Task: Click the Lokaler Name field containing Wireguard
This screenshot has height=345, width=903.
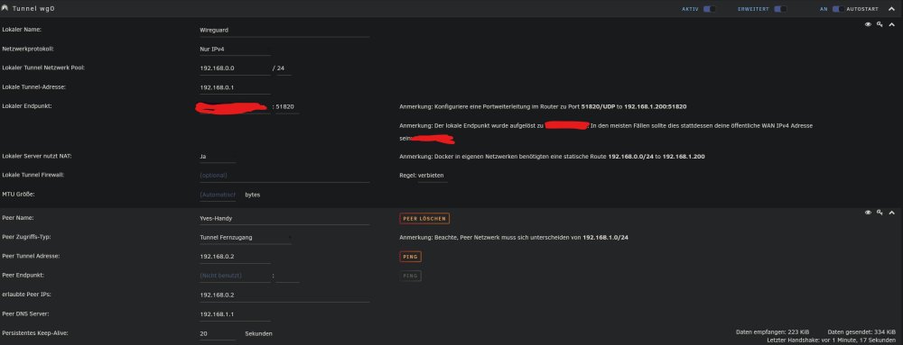Action: pos(284,30)
